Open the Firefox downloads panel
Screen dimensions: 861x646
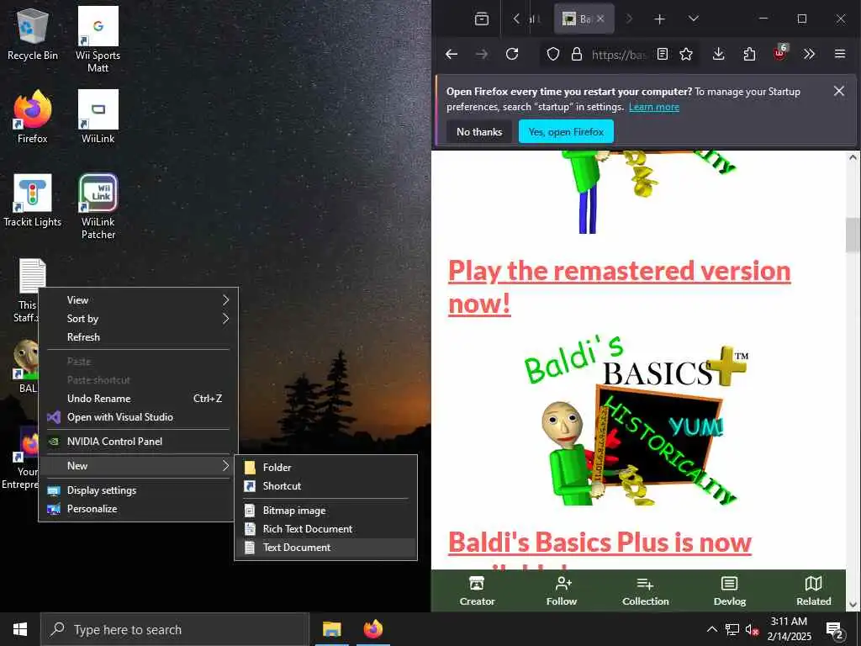point(718,54)
